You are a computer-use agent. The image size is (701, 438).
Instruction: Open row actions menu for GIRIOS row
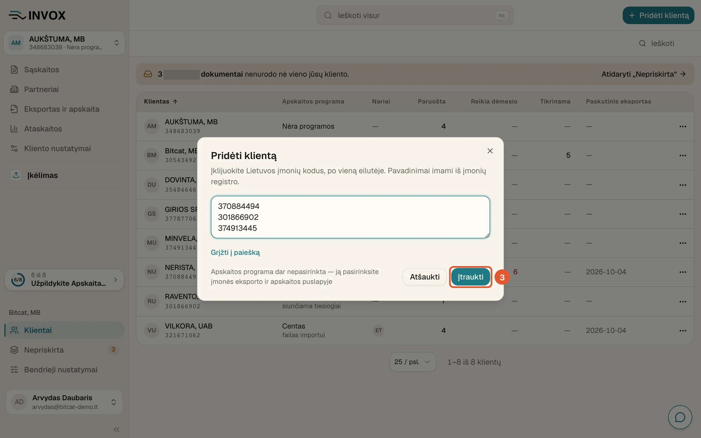coord(683,214)
